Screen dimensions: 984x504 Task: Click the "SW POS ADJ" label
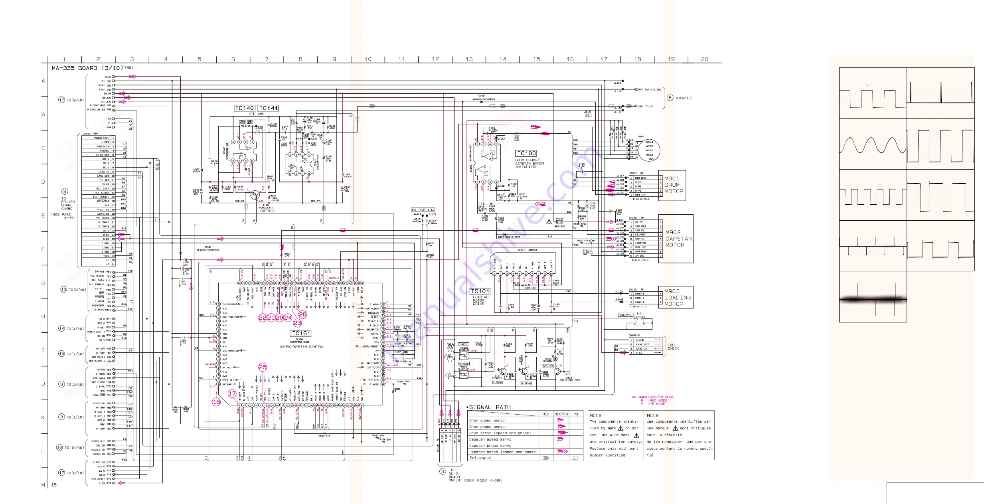tap(423, 210)
